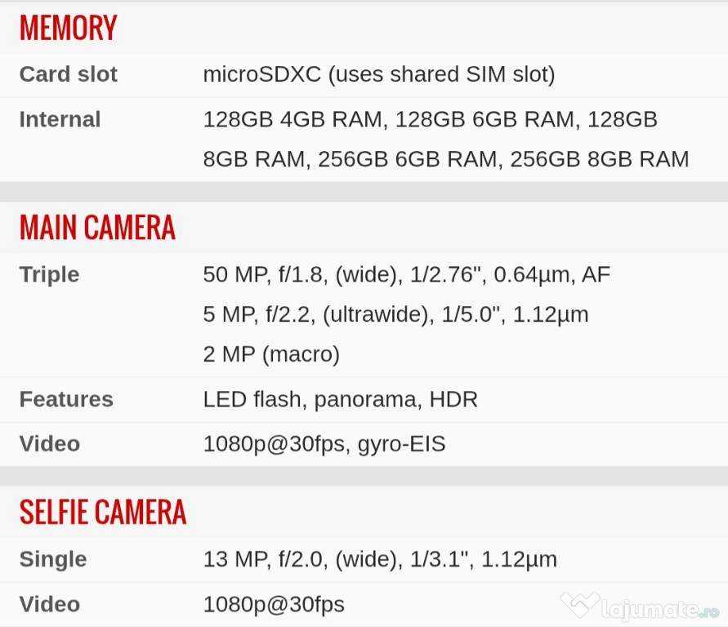Click the SELFIE CAMERA section header
This screenshot has height=627, width=728.
click(103, 512)
